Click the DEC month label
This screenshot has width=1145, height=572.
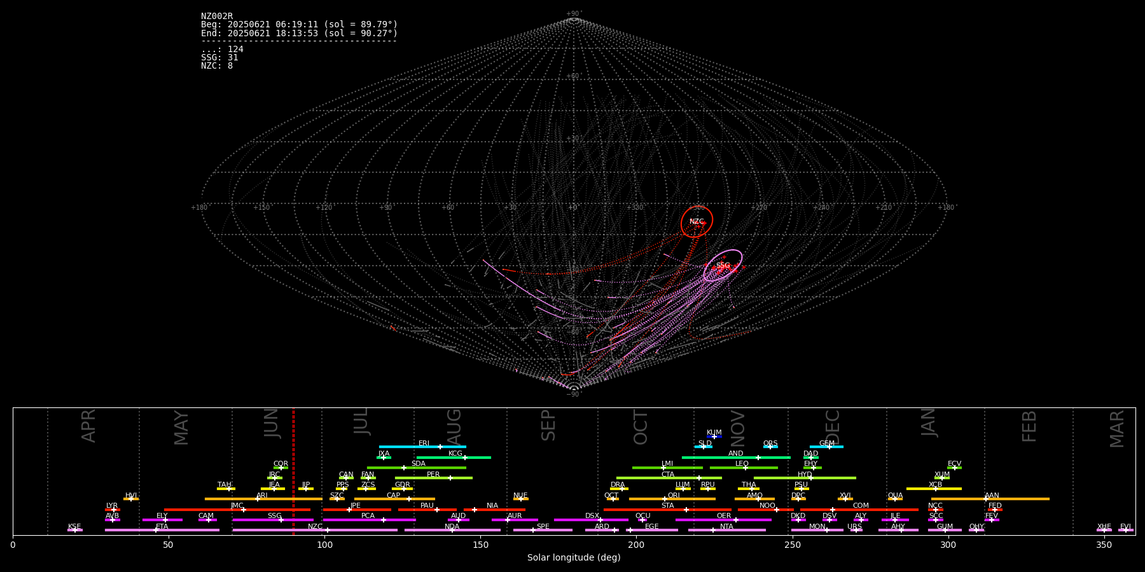click(833, 427)
